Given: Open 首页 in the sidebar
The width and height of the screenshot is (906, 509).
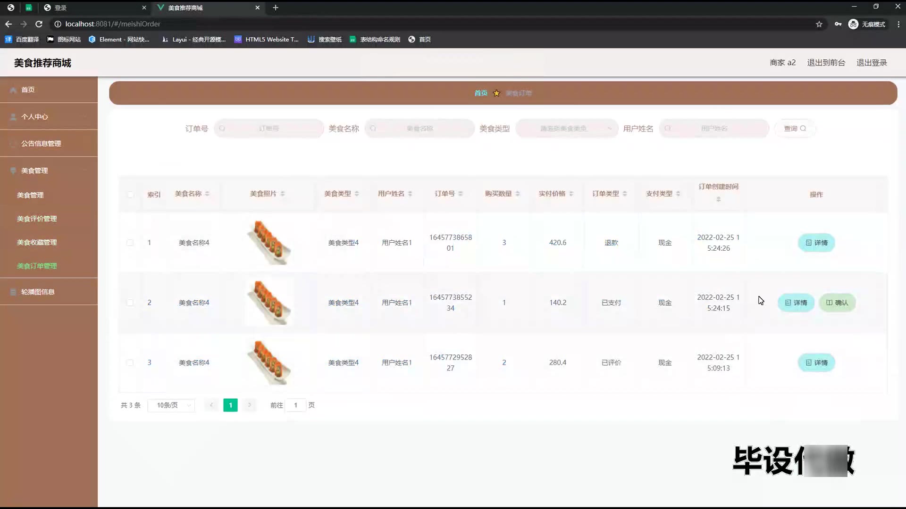Looking at the screenshot, I should tap(49, 90).
